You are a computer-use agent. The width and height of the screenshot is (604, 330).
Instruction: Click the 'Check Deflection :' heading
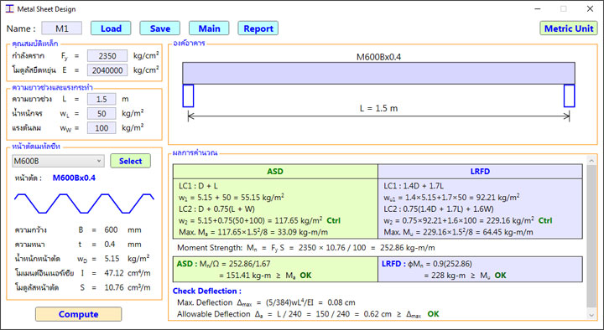click(x=207, y=291)
